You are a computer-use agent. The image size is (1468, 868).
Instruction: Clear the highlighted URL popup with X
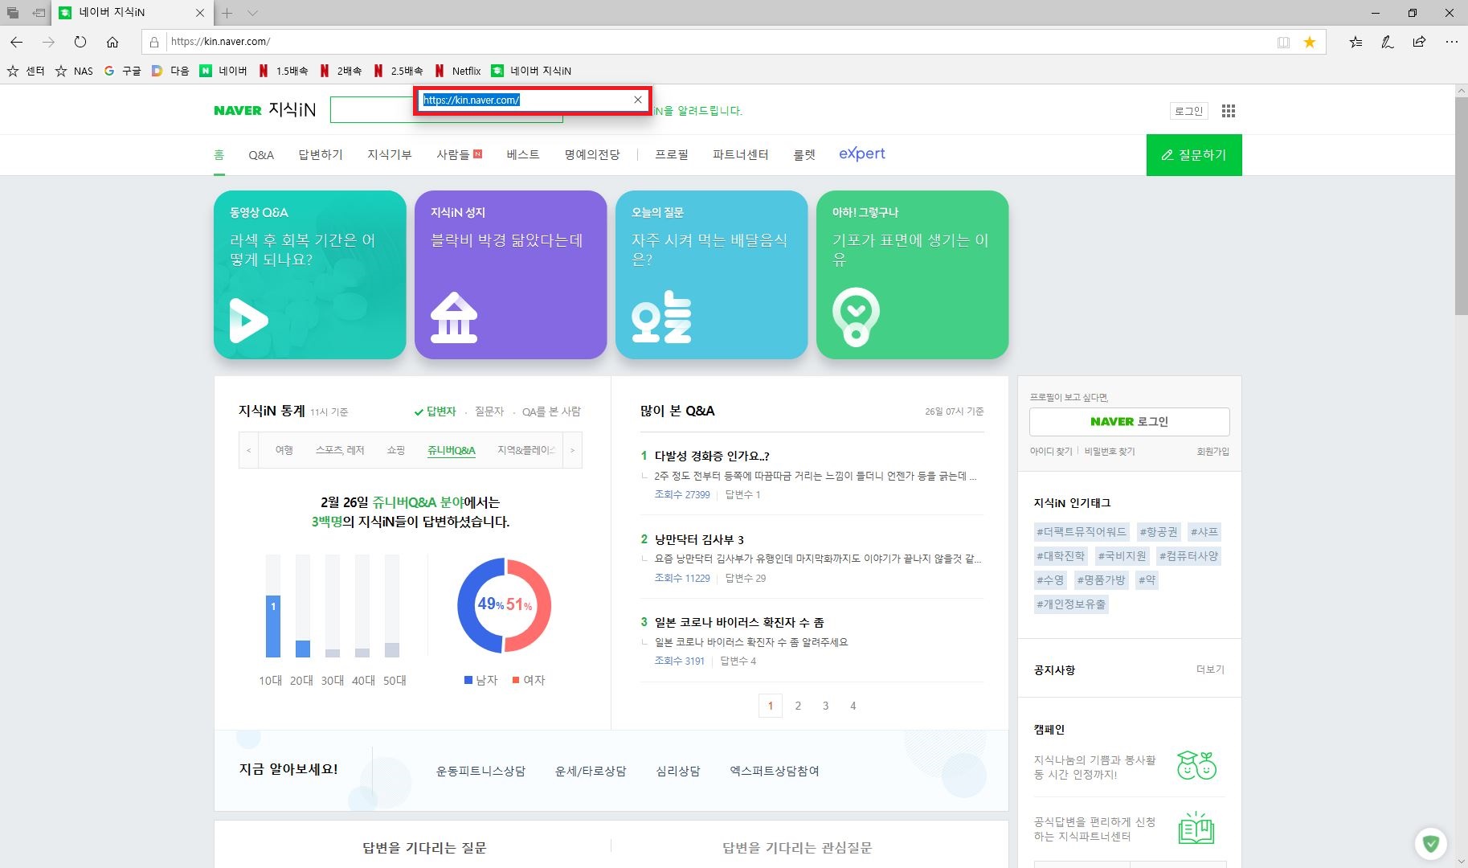pos(638,100)
